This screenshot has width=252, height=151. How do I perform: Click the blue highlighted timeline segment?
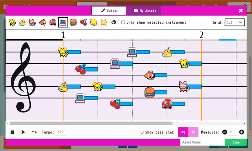click(x=228, y=40)
